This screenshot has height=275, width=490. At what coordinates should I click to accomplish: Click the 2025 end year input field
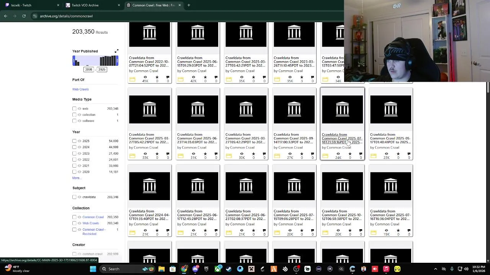point(102,70)
